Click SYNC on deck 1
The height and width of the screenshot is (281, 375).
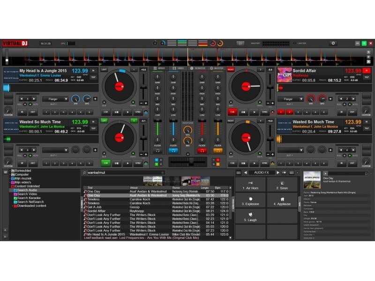pyautogui.click(x=138, y=112)
